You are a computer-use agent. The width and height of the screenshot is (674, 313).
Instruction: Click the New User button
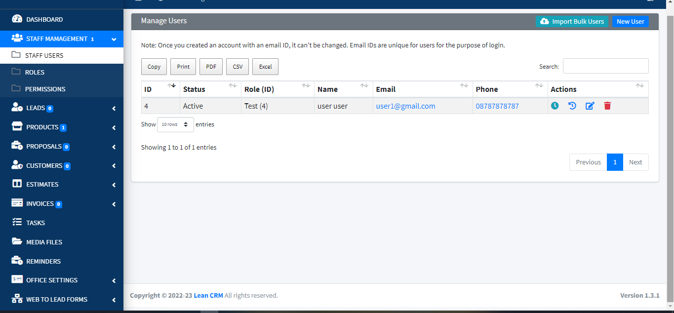630,21
